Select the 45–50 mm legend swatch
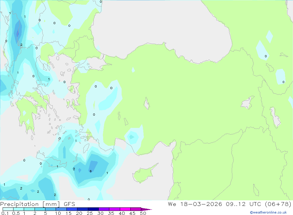This screenshot has height=215, width=293. pyautogui.click(x=136, y=209)
